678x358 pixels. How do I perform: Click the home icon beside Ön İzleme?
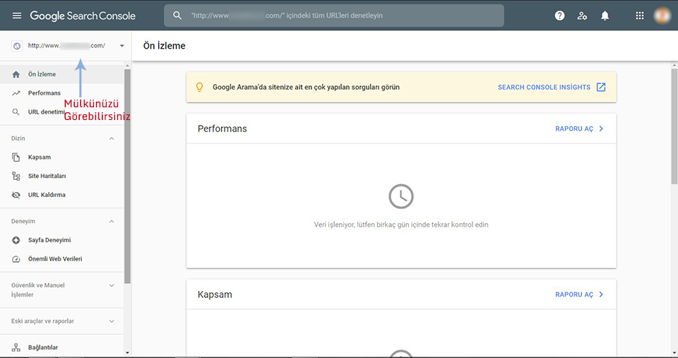tap(16, 74)
